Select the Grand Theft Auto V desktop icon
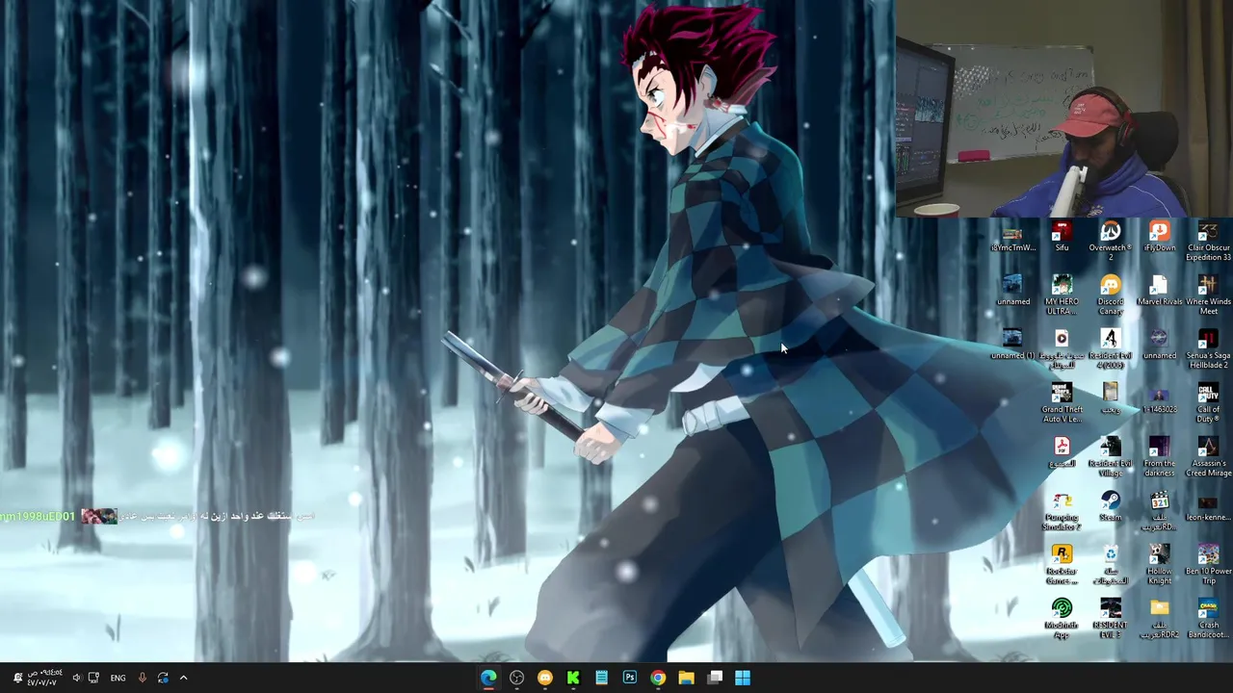1233x693 pixels. [1062, 403]
